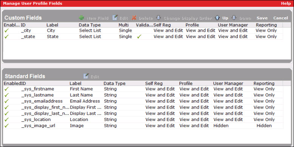Click the Save button
294x147 pixels.
point(262,18)
